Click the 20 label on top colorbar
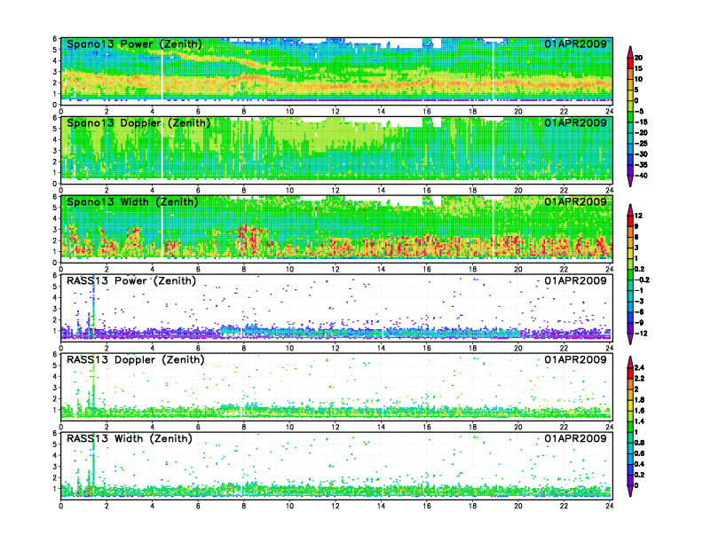 click(x=638, y=58)
